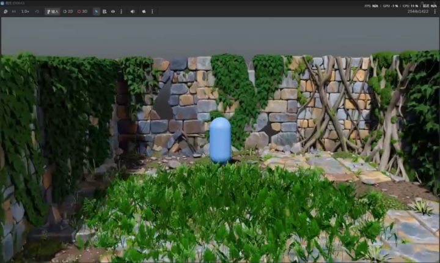
Task: Open the three-dot menu beside resolution
Action: [x=435, y=12]
